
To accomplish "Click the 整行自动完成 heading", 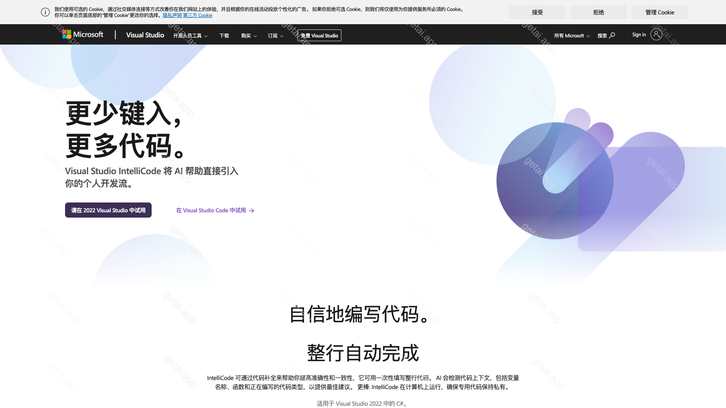I will pos(363,353).
